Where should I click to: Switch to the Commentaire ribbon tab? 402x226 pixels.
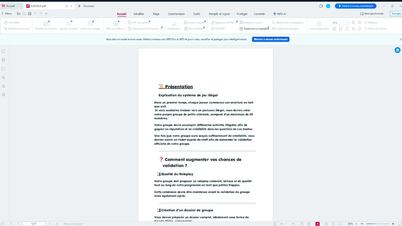tap(176, 14)
